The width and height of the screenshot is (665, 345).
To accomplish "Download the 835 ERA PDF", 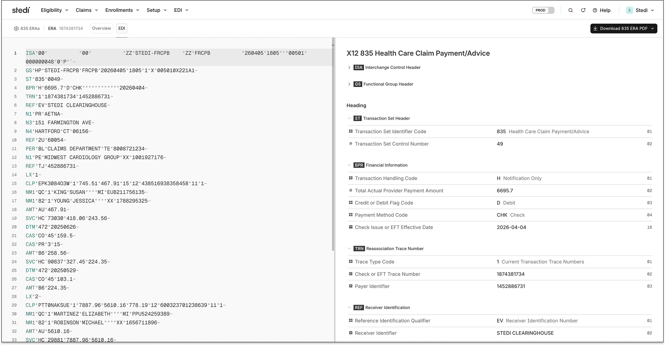I will (624, 29).
